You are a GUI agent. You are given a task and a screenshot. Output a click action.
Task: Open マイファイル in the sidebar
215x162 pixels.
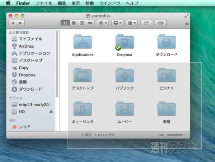click(x=27, y=39)
